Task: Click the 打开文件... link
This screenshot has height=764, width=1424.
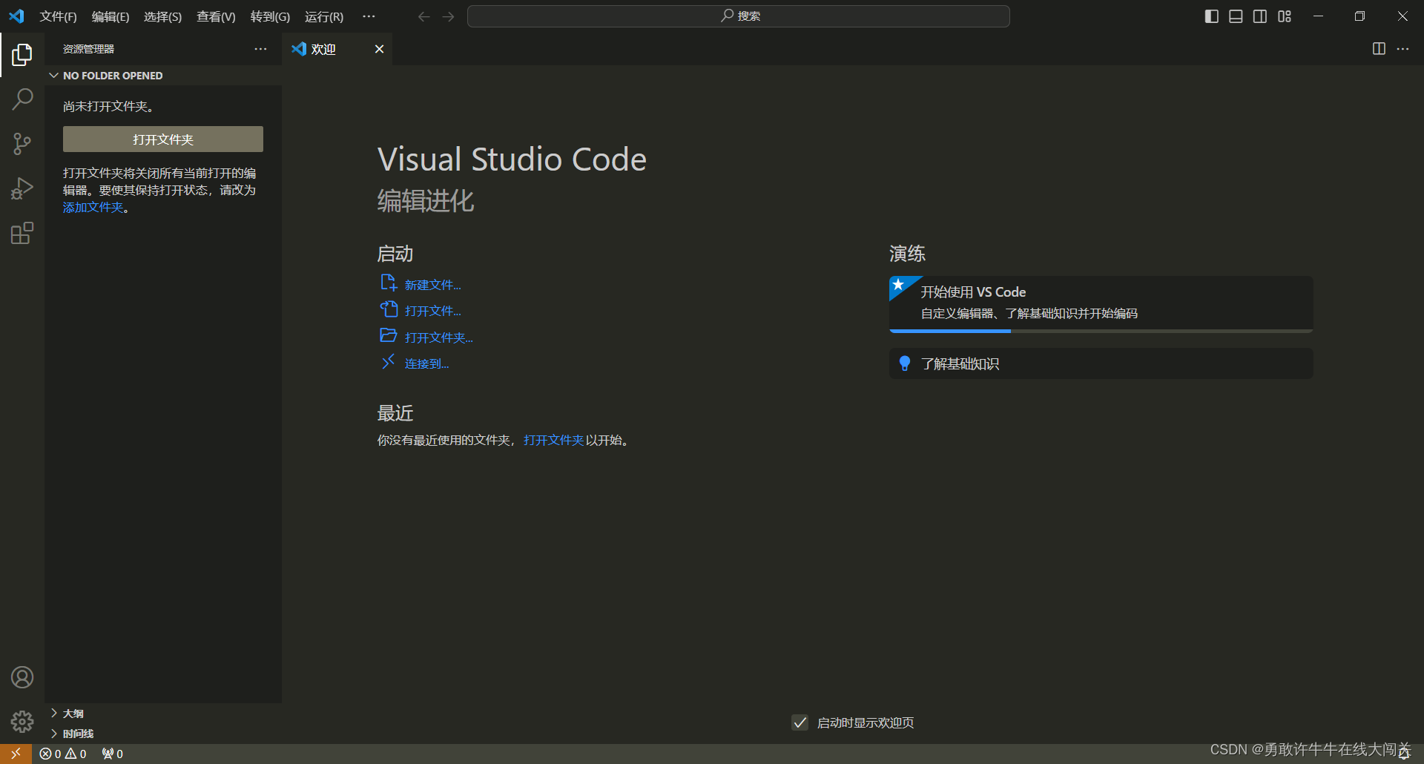Action: pos(433,311)
